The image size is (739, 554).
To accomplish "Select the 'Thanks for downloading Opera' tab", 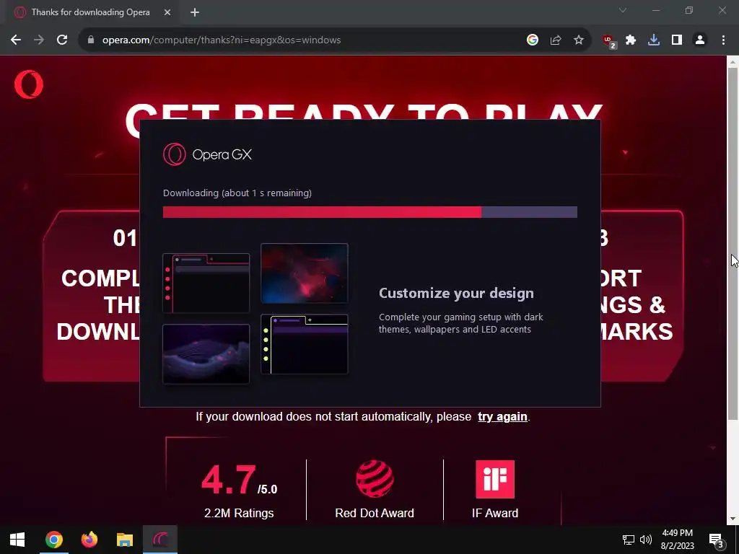I will [x=90, y=12].
